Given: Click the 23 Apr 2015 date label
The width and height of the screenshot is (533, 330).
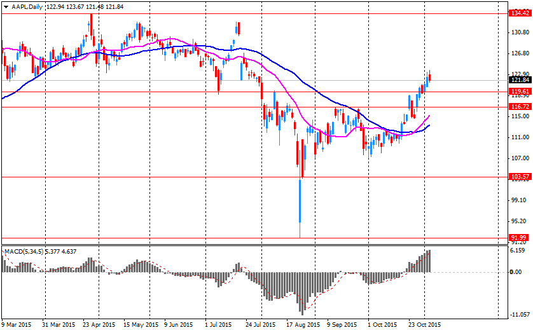Looking at the screenshot, I should [99, 324].
